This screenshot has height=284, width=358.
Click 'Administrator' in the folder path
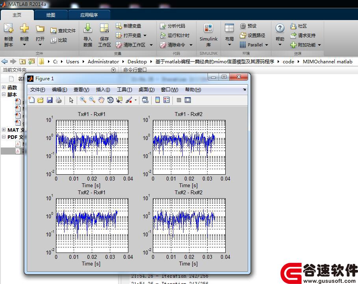[103, 62]
